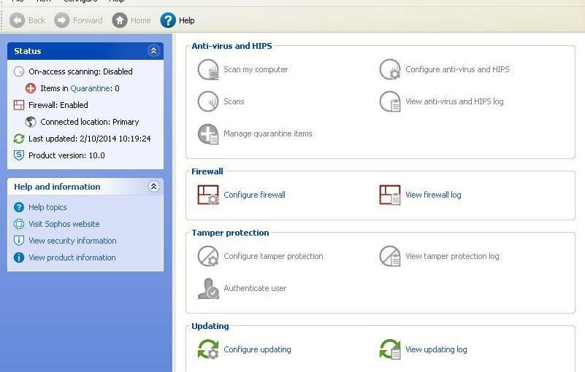585x372 pixels.
Task: Click the 'Help and information' panel title
Action: [57, 187]
